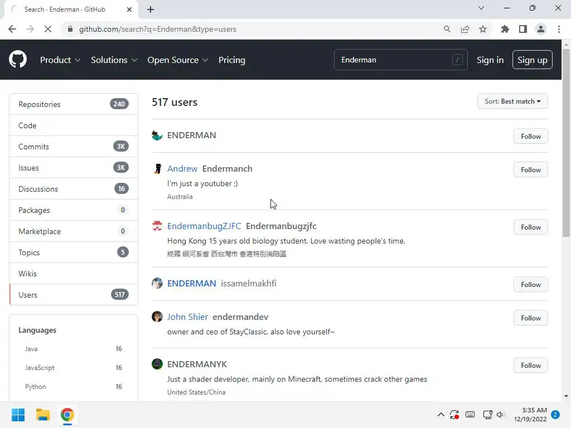Image resolution: width=571 pixels, height=428 pixels.
Task: Click the address bar search zoom icon
Action: click(447, 29)
